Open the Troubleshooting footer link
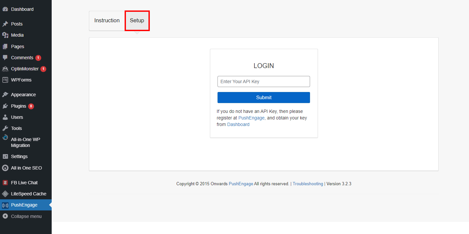The height and width of the screenshot is (234, 469). [x=307, y=184]
